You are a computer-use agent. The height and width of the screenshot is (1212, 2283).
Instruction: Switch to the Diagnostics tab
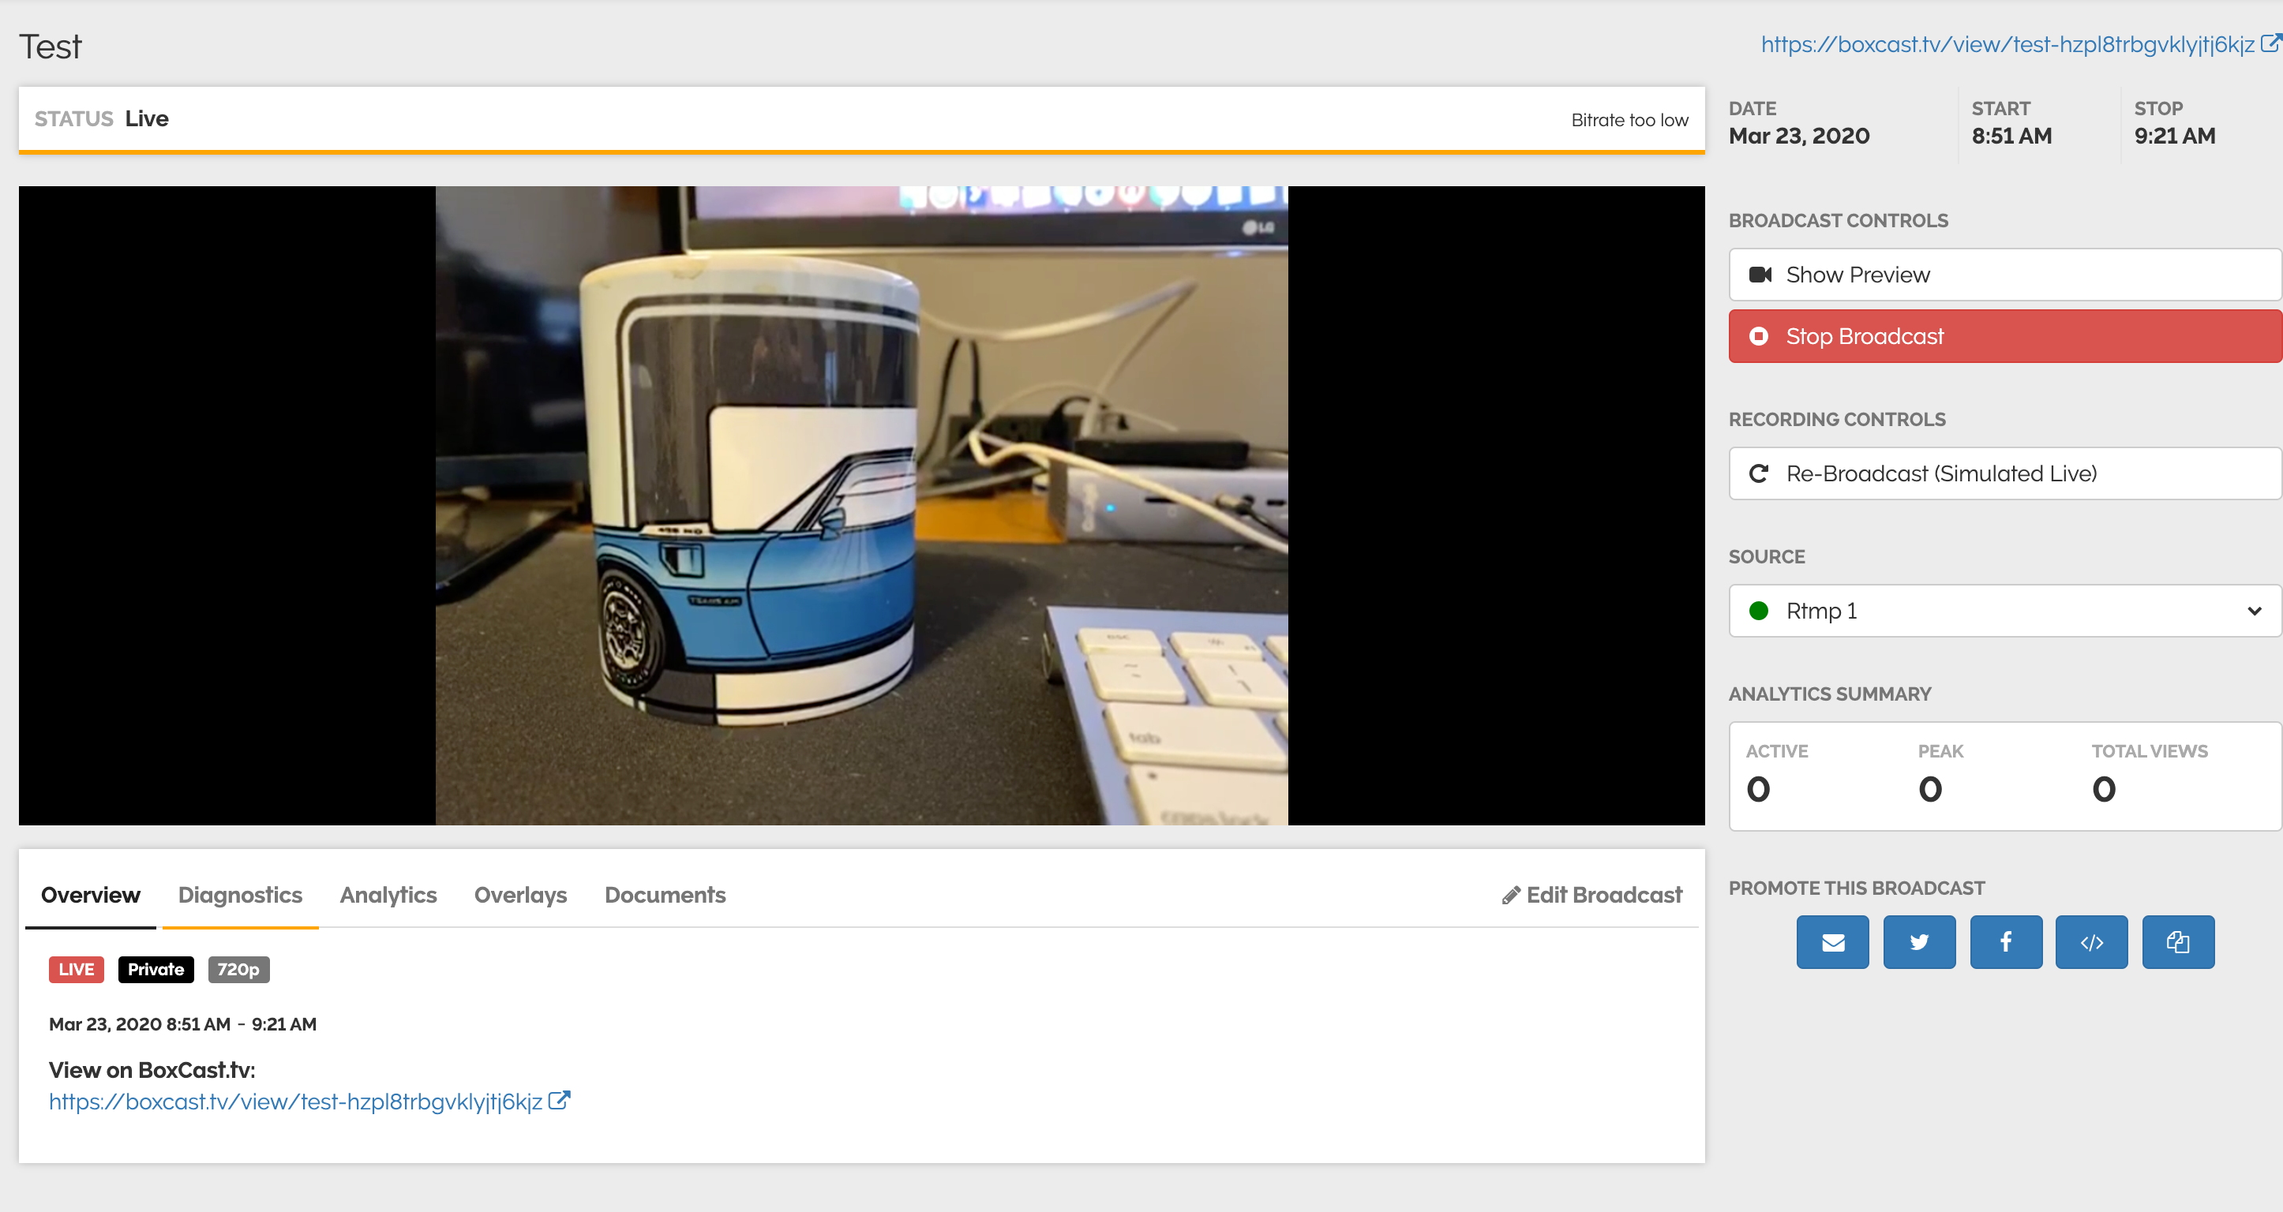pos(240,895)
